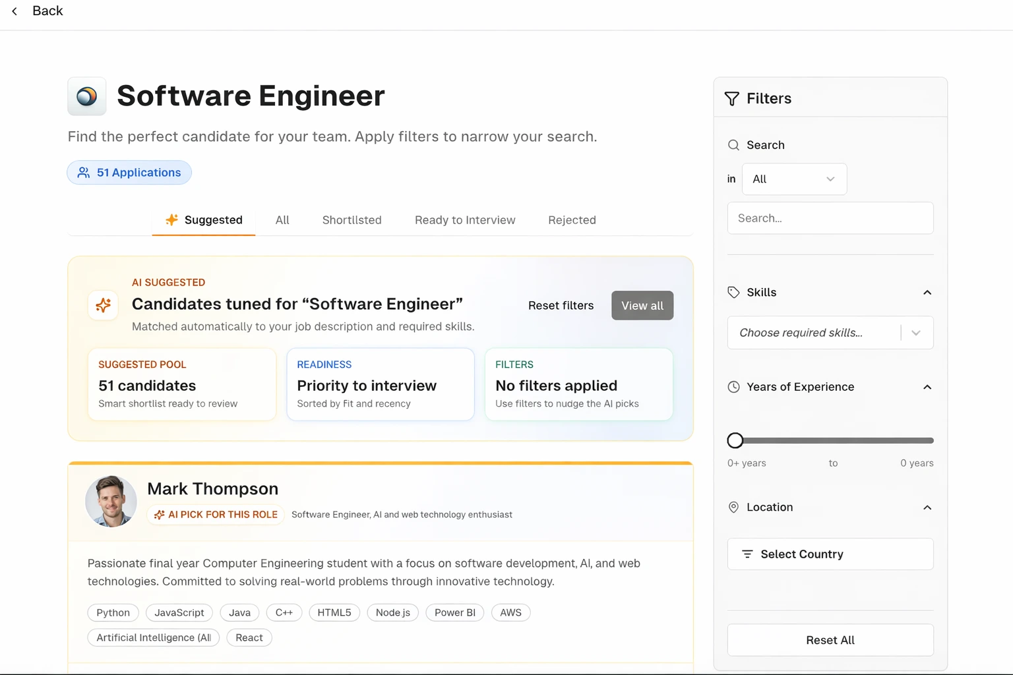This screenshot has height=675, width=1013.
Task: Open the search scope 'All' dropdown
Action: [794, 179]
